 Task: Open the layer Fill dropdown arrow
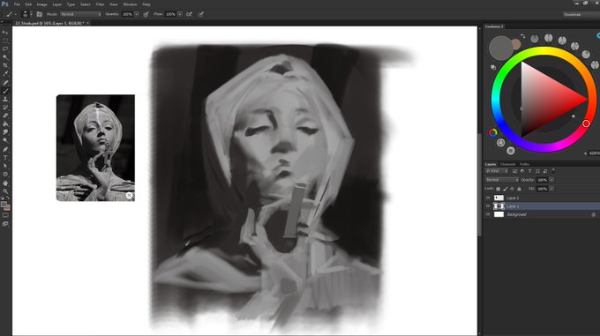click(x=551, y=189)
